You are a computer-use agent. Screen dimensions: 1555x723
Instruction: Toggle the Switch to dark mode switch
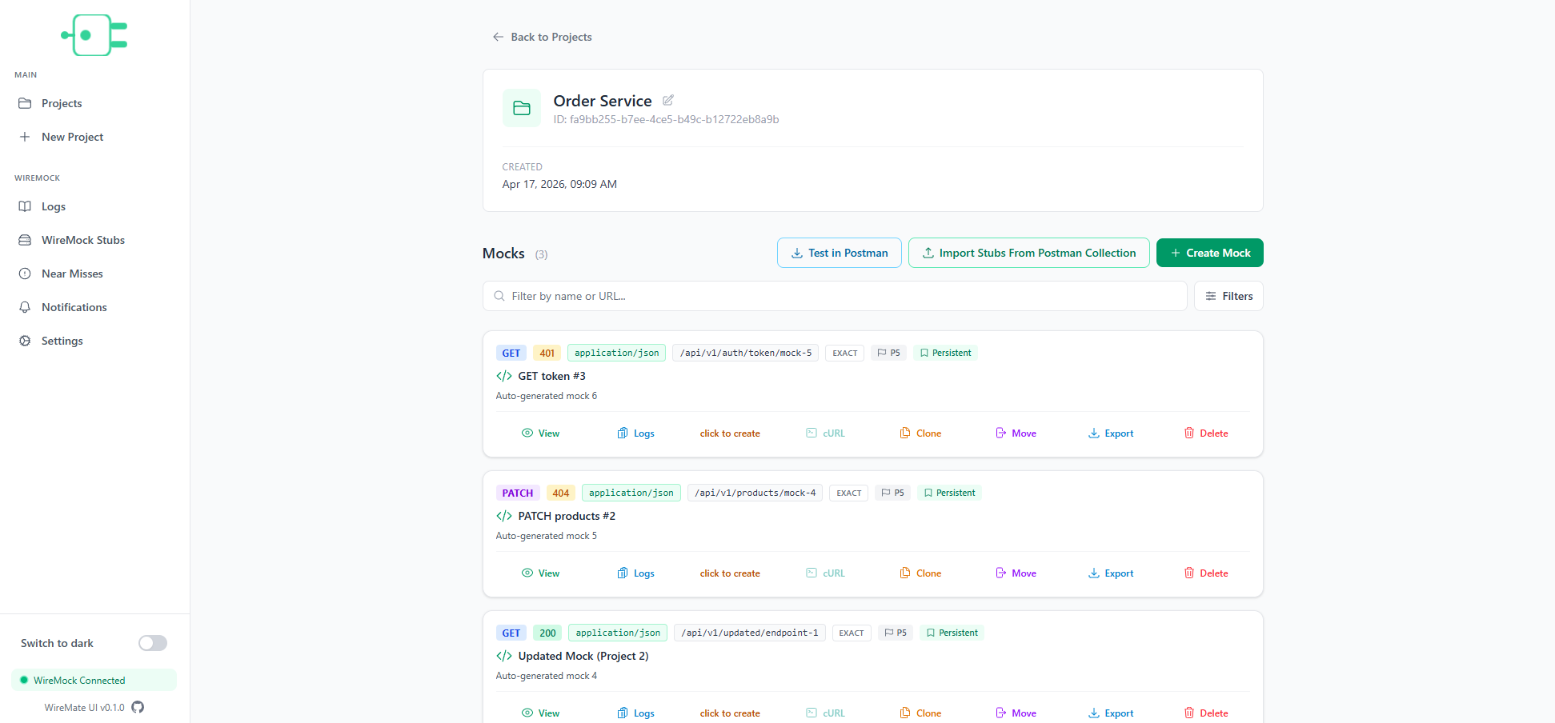click(152, 643)
